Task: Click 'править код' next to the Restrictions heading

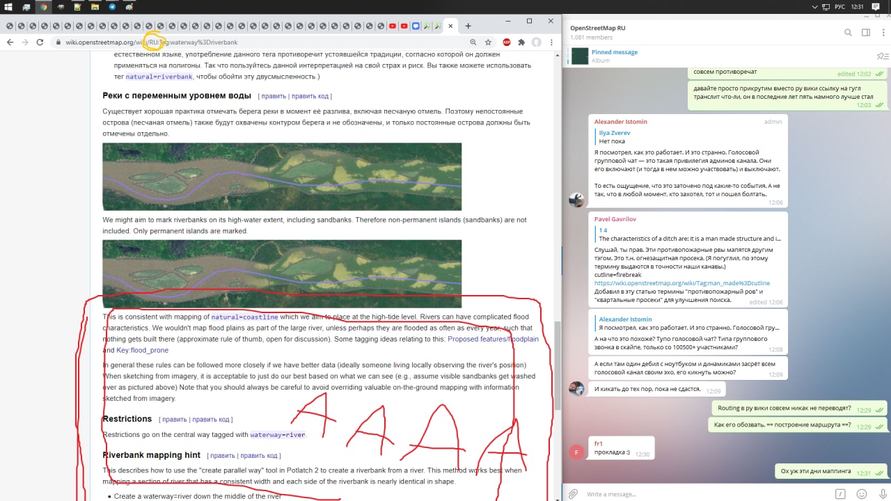Action: (x=211, y=420)
